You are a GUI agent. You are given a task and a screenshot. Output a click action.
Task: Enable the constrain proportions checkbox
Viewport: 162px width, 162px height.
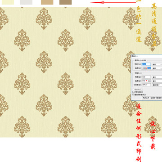tap(133, 92)
